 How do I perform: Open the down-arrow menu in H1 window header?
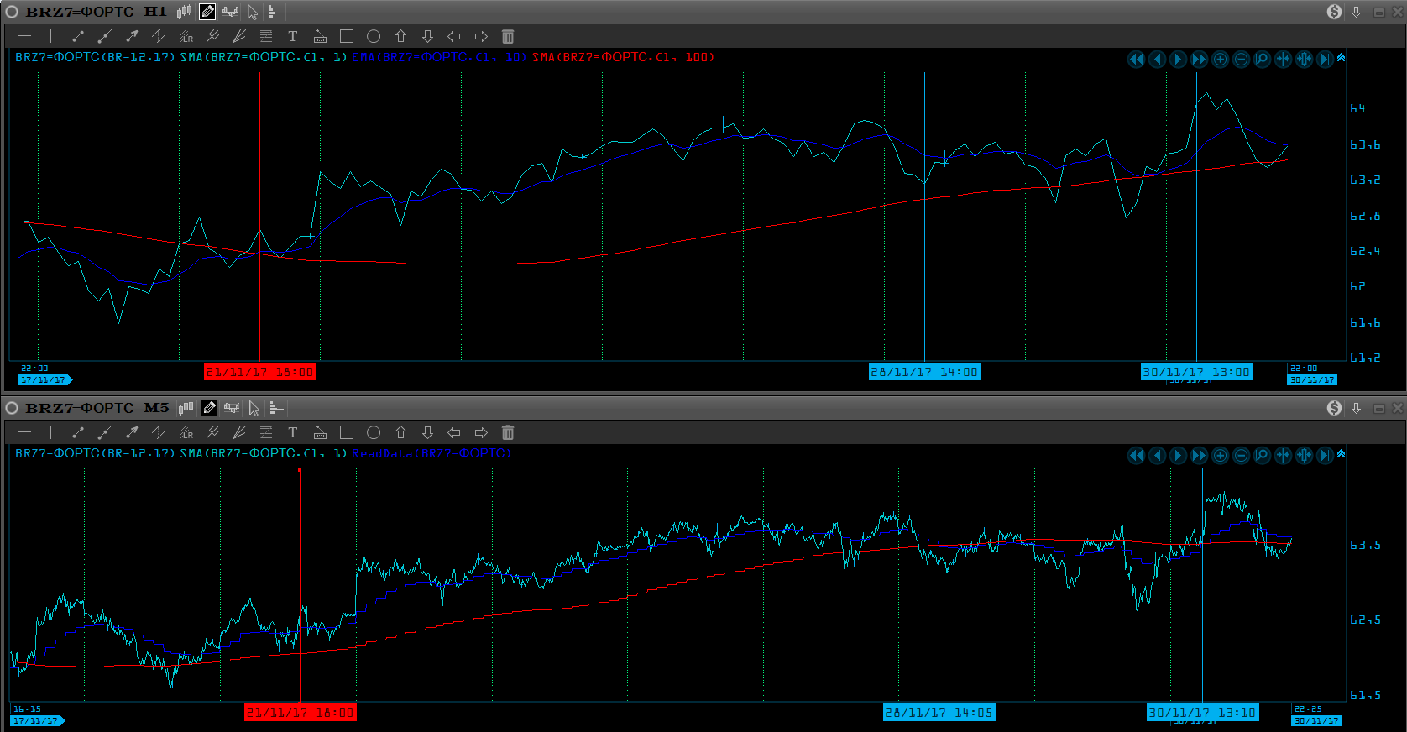pyautogui.click(x=1356, y=12)
